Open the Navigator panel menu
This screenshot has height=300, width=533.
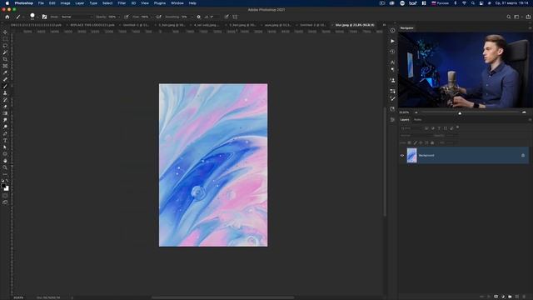tap(530, 27)
